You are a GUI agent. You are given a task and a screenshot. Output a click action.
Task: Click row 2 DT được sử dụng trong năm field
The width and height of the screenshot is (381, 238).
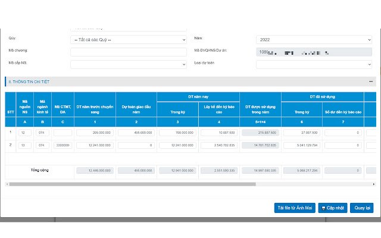click(x=260, y=145)
